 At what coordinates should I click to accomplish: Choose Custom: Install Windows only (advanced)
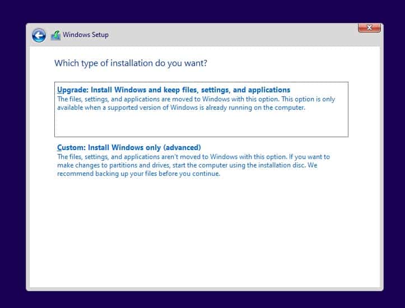click(129, 147)
